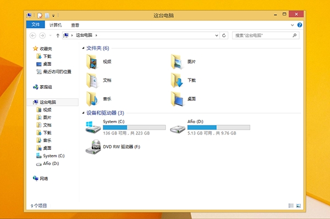
Task: Select the 图片 folder icon in main pane
Action: point(177,61)
